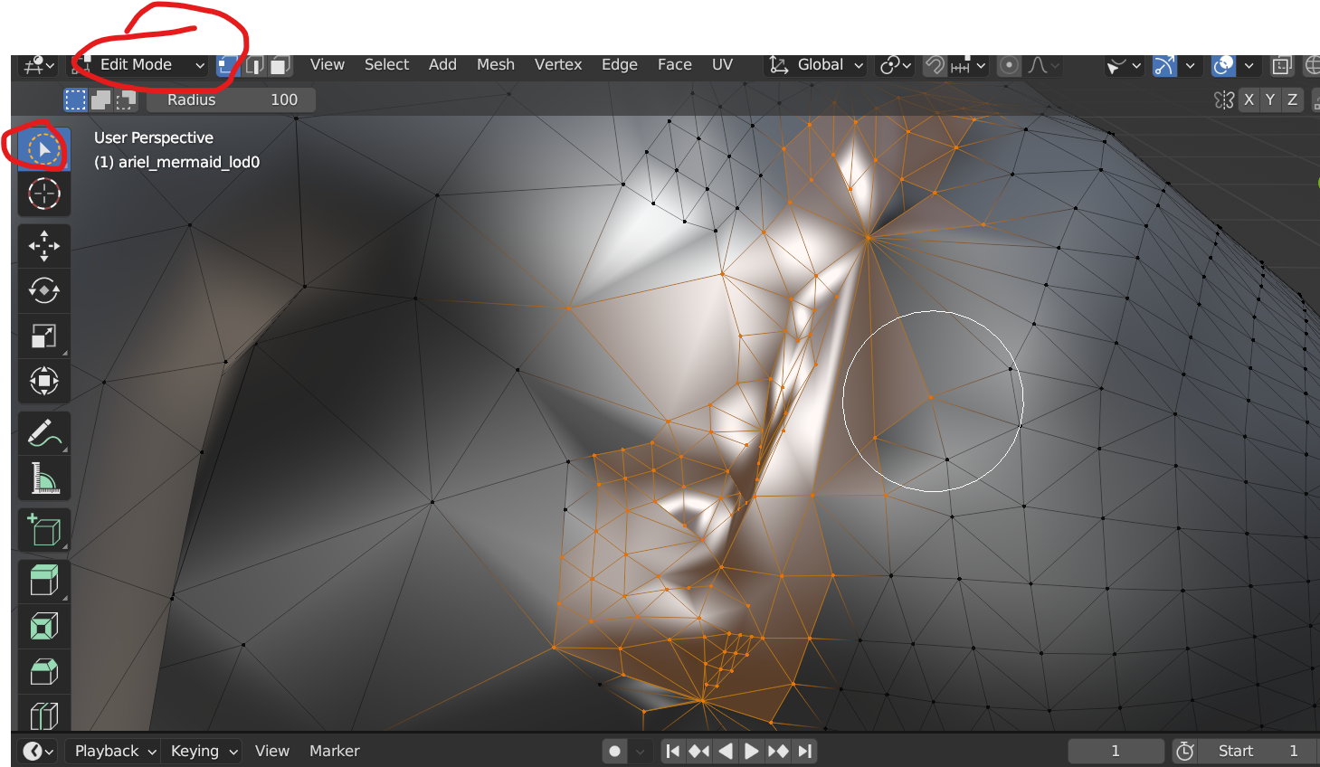Viewport: 1320px width, 767px height.
Task: Enable X axis mirror
Action: click(1249, 99)
